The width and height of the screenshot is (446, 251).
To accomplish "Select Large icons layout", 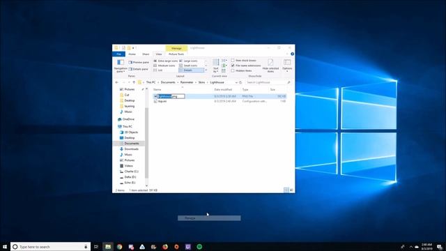I will (188, 61).
